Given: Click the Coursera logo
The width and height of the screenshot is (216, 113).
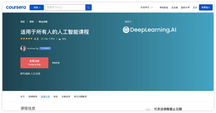Looking at the screenshot, I should click(16, 7).
